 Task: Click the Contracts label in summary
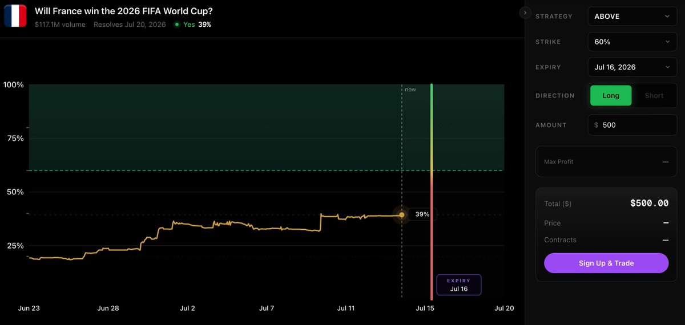coord(561,240)
